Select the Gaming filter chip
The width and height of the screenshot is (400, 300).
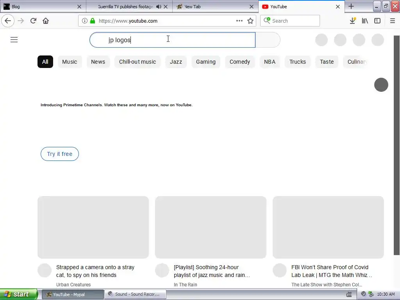click(206, 62)
